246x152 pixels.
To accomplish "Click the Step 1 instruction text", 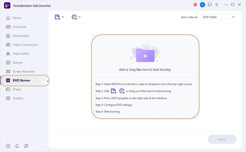I will [x=144, y=84].
